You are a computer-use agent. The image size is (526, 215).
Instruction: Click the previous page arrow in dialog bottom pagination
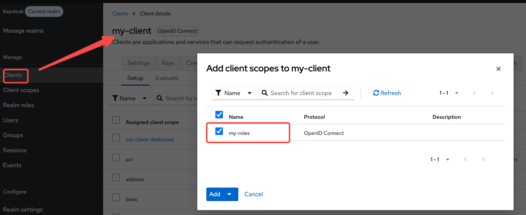pos(465,160)
